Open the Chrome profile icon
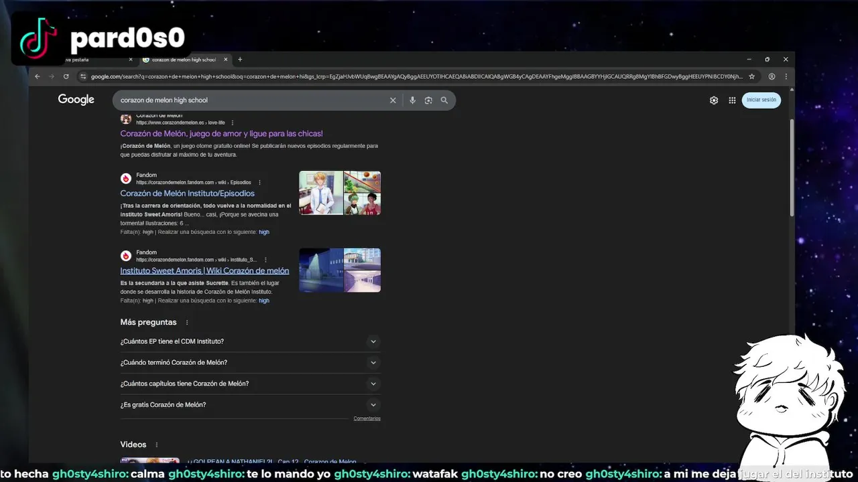Screen dimensions: 858x482 click(772, 76)
